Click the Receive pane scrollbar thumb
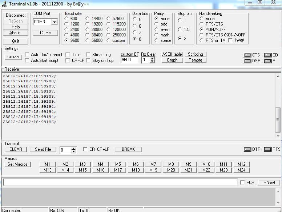282x212 pixels. pos(278,120)
